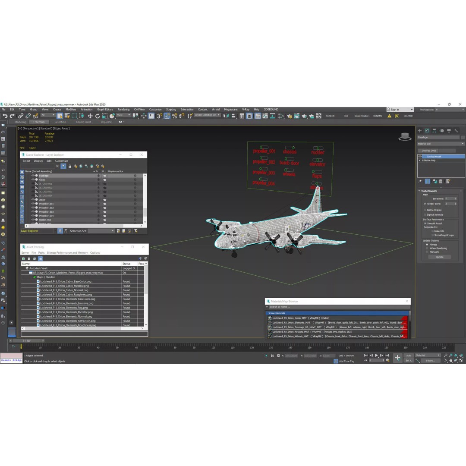Click Remove Modifier trash icon
Image resolution: width=466 pixels, height=466 pixels.
coord(441,181)
